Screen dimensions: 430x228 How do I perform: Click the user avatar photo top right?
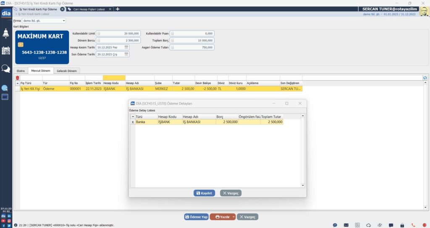pyautogui.click(x=424, y=11)
